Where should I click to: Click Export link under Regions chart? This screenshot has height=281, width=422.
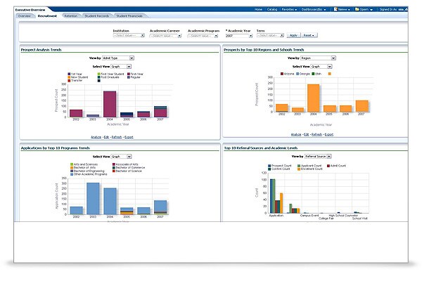pos(329,134)
